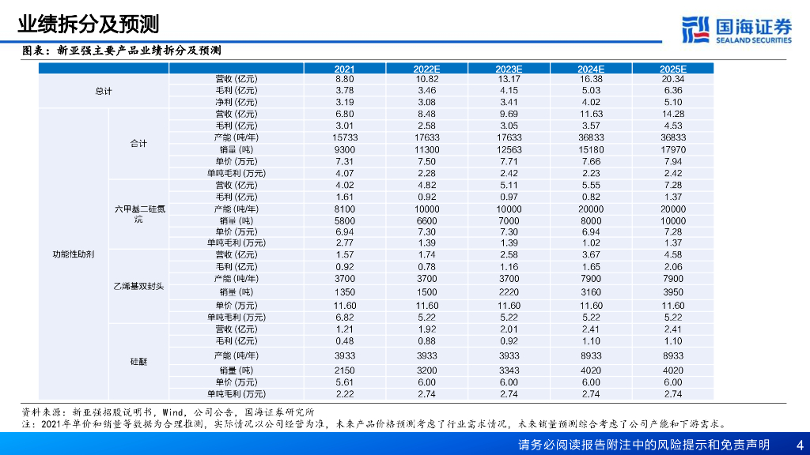
Task: Click the Sealand Securities logo emblem
Action: (x=695, y=29)
